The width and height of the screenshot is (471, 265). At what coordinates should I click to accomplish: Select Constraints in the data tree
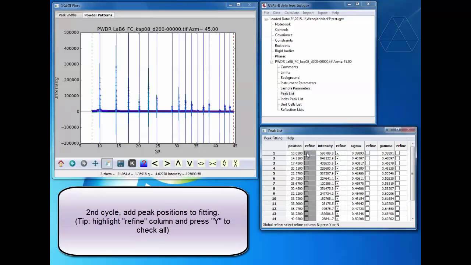(284, 40)
